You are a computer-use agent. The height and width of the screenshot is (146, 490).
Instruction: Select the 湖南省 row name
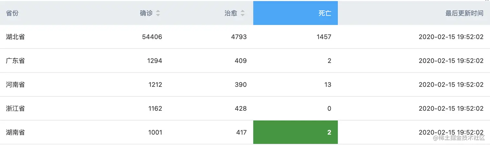coord(15,132)
